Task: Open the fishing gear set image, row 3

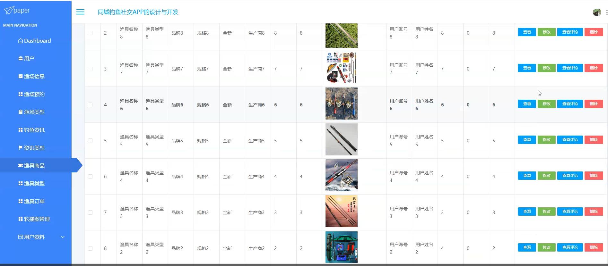Action: (x=341, y=68)
